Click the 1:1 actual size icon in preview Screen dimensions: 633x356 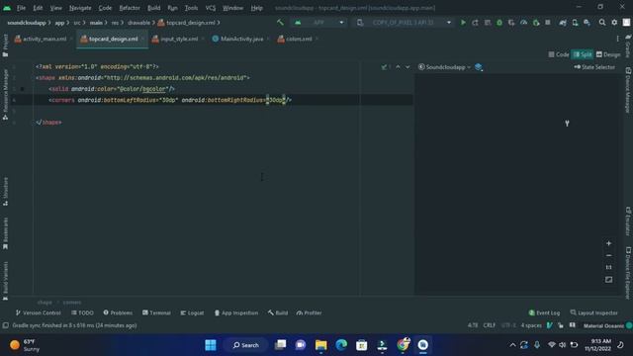pos(609,267)
